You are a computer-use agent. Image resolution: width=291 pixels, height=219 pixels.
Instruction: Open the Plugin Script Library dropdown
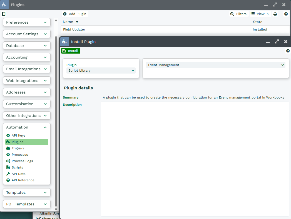point(101,71)
